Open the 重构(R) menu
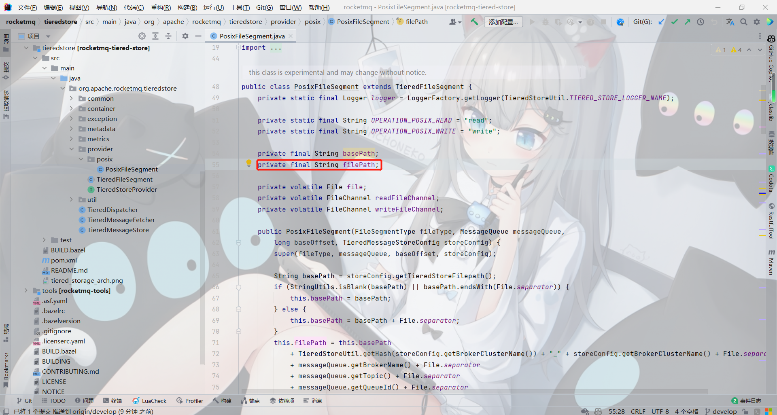The width and height of the screenshot is (777, 415). (x=161, y=7)
